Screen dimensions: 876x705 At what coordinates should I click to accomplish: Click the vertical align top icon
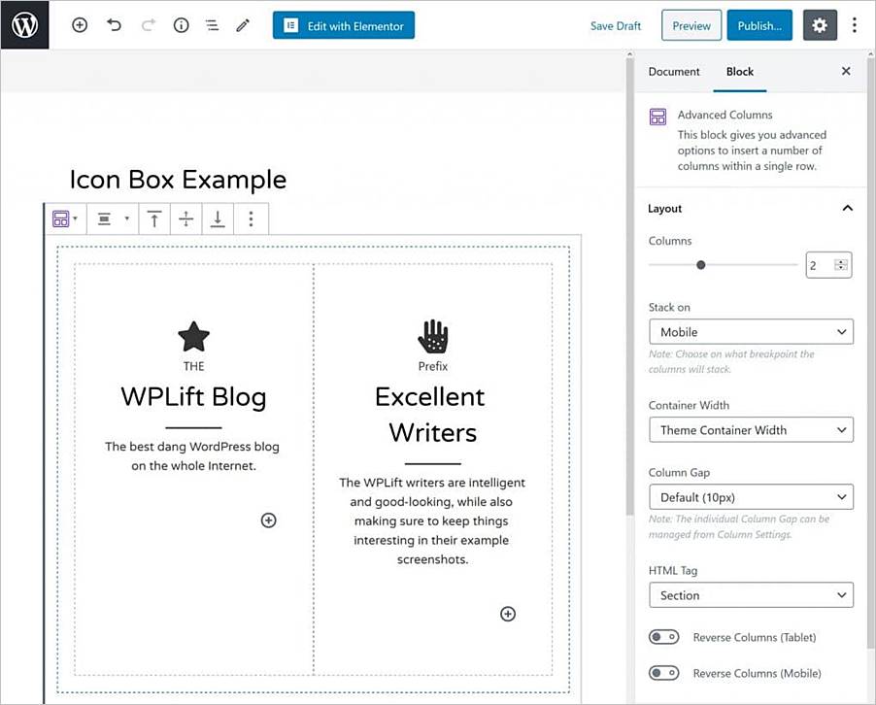click(153, 219)
